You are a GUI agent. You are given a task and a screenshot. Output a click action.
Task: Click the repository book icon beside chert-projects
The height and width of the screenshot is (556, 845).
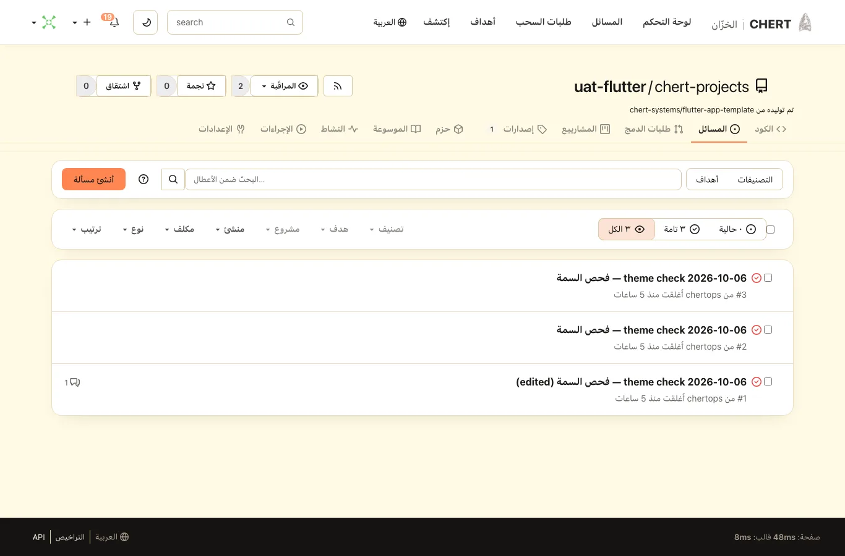[762, 86]
